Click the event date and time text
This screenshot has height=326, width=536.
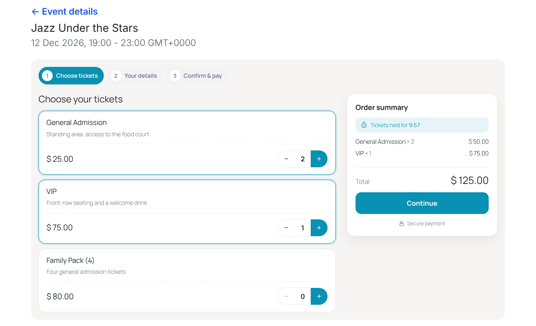pos(113,43)
